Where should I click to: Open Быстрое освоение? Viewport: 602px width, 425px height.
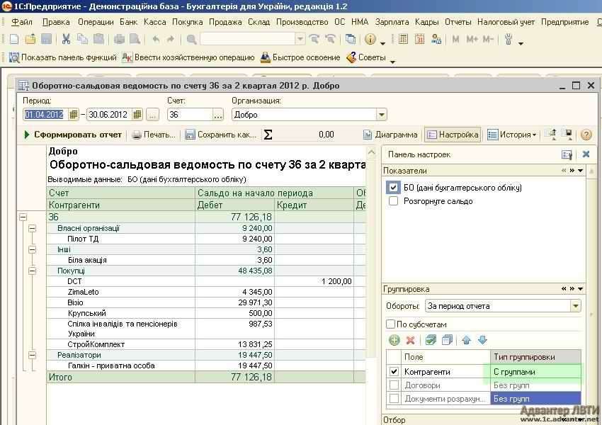coord(300,57)
